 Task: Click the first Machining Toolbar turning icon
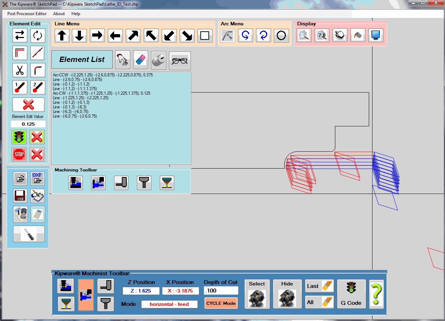[x=76, y=183]
